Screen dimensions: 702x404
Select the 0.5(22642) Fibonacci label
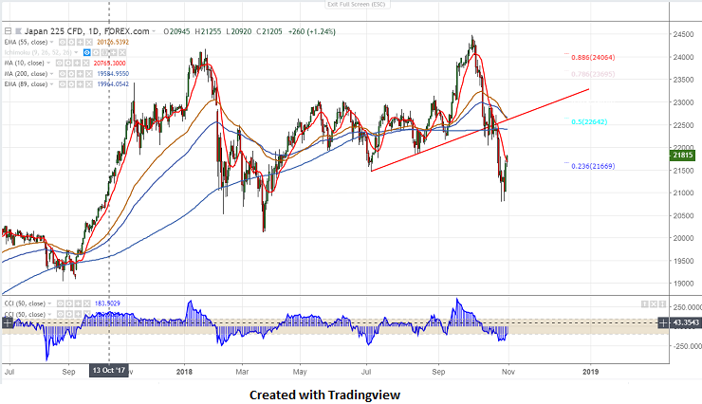point(589,121)
